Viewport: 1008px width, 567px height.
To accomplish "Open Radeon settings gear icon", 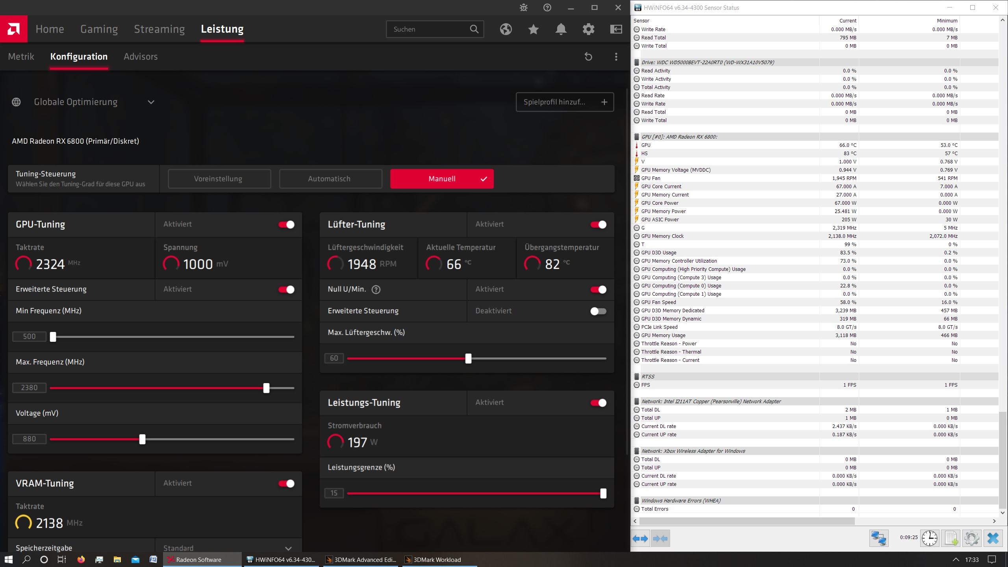I will tap(588, 29).
